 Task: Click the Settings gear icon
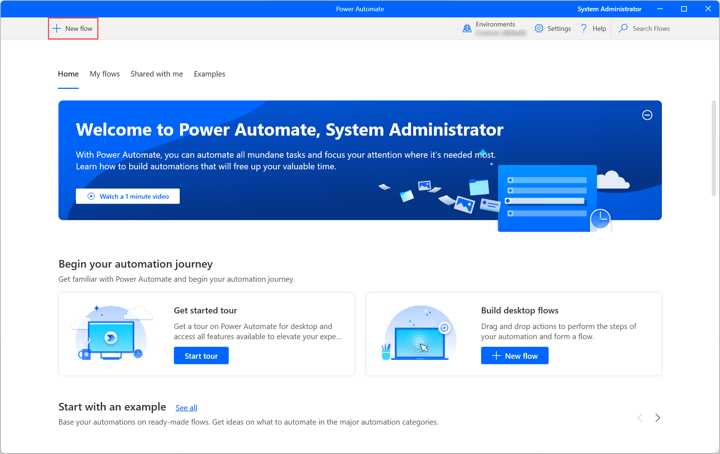click(x=539, y=28)
